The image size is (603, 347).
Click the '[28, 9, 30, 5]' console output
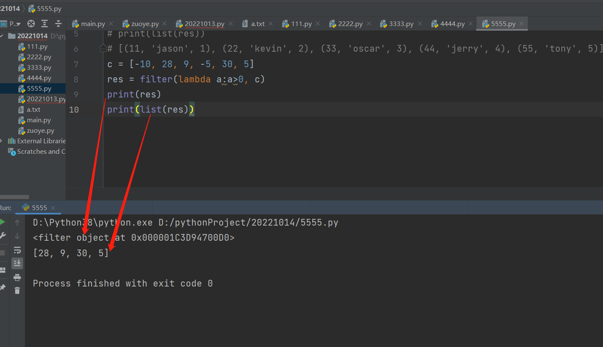(71, 253)
